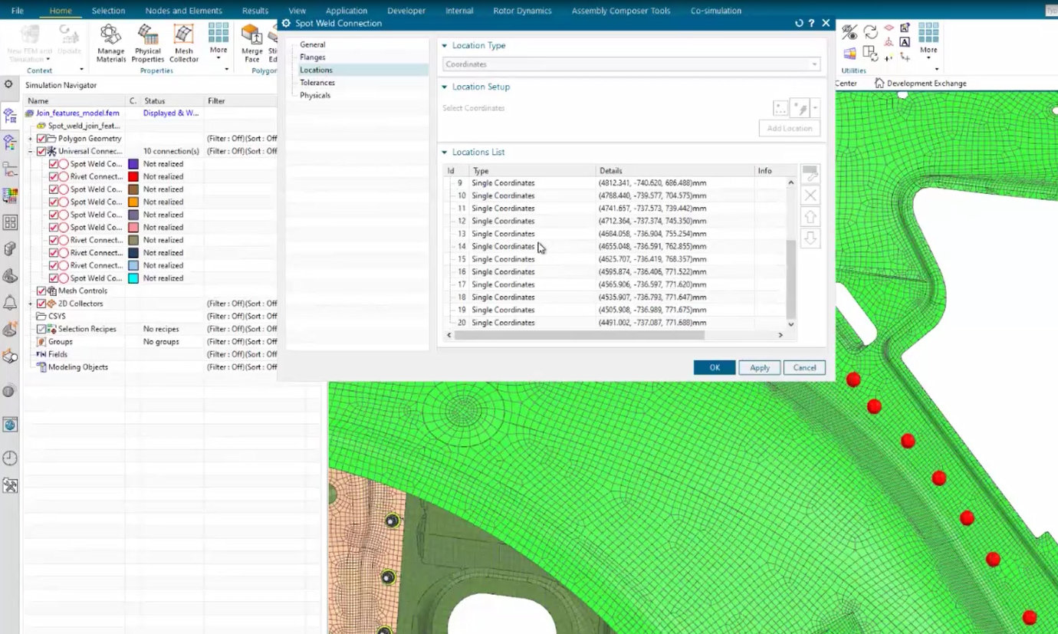The height and width of the screenshot is (634, 1058).
Task: Confirm the Spot Weld Connection with OK
Action: click(714, 367)
